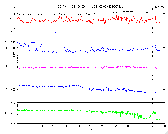Click the plot title '2017 / 11 / 23 06:00 -- 11 / 24 06:00 ( DSCOVR )'
Image resolution: width=168 pixels, height=134 pixels.
click(x=90, y=7)
